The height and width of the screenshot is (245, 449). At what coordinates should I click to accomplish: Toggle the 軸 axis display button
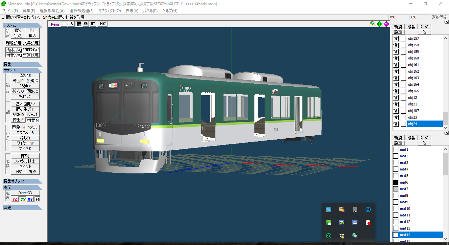point(37,199)
